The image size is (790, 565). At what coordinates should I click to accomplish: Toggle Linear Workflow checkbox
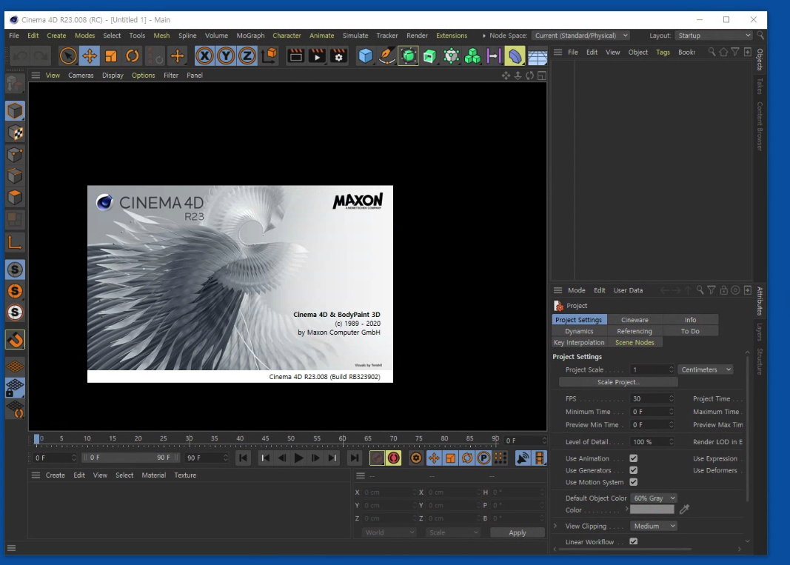pos(633,541)
